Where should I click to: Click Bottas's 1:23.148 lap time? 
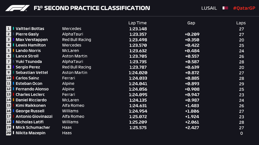(138, 29)
